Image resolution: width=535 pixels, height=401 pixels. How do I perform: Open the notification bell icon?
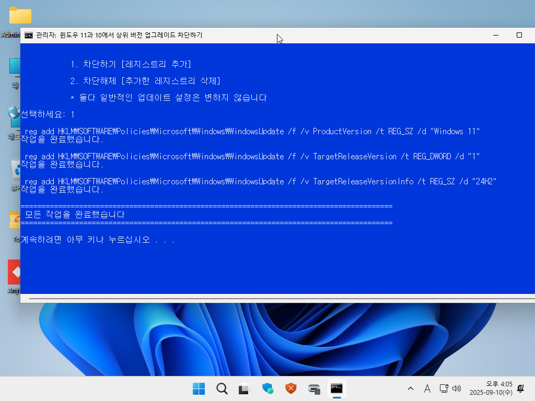click(521, 388)
